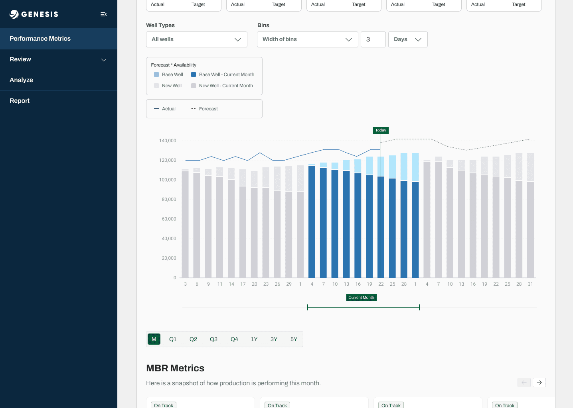The height and width of the screenshot is (408, 573).
Task: Open the All wells dropdown
Action: [197, 39]
